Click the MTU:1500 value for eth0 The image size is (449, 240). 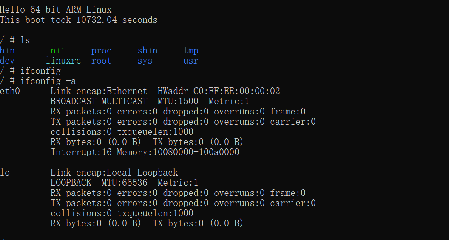178,101
